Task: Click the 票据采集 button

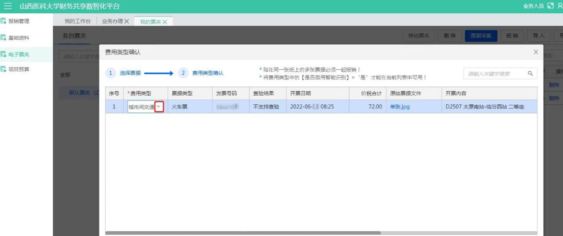Action: 481,36
